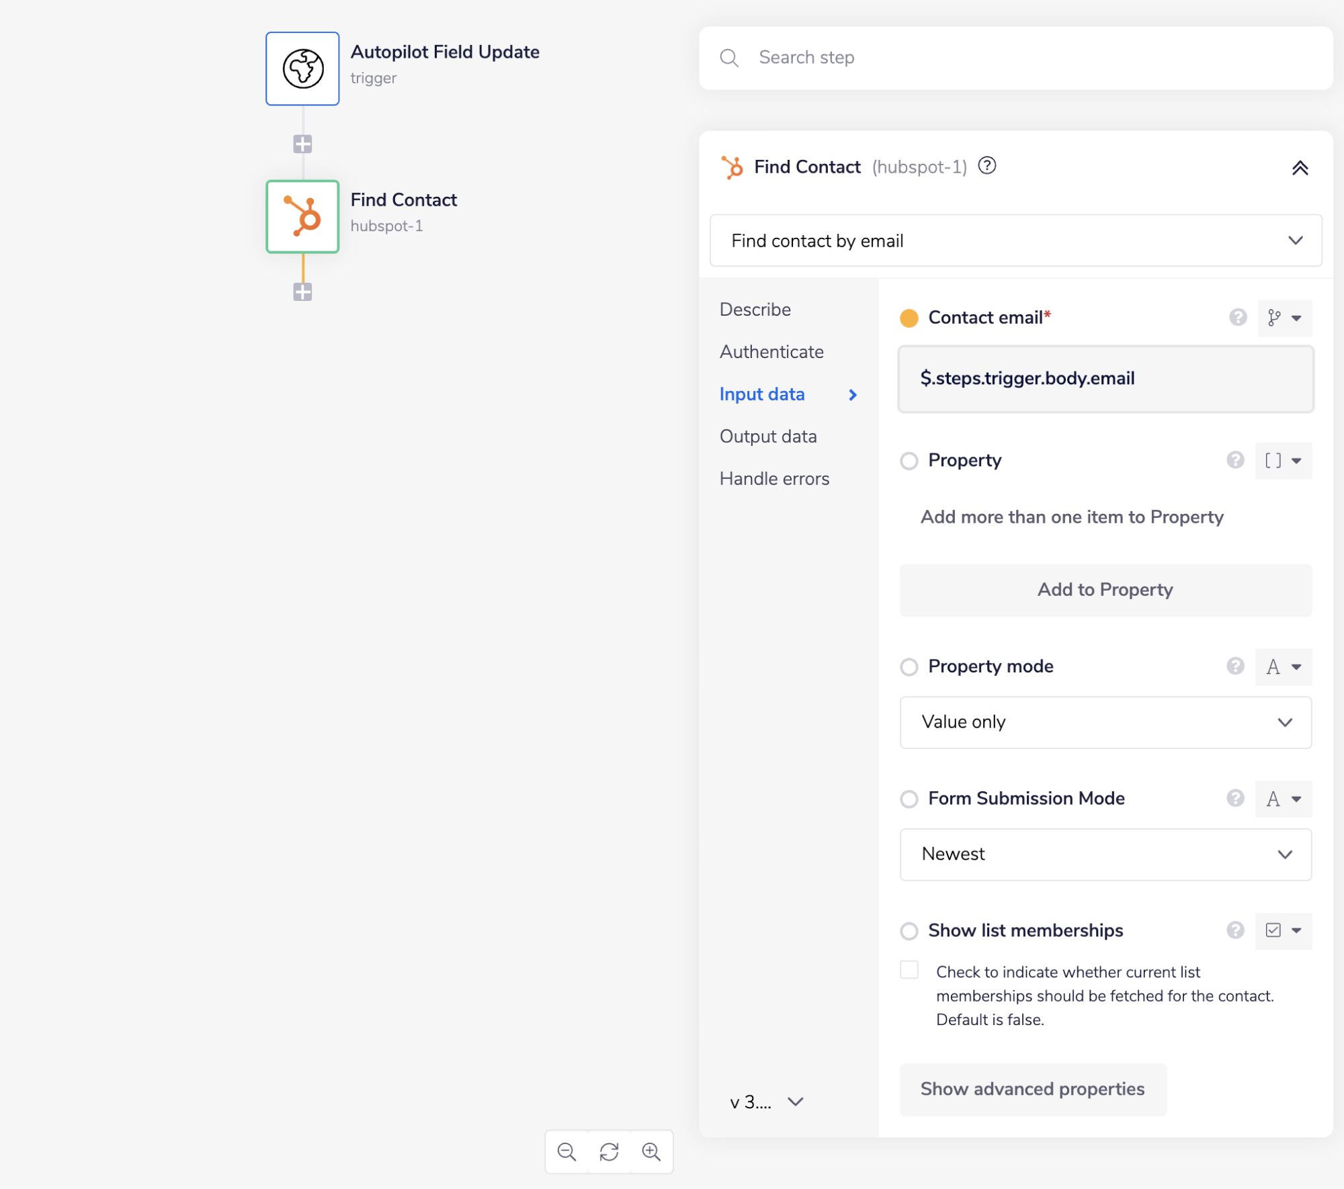Click the Add to Property button
Viewport: 1344px width, 1189px height.
1105,590
